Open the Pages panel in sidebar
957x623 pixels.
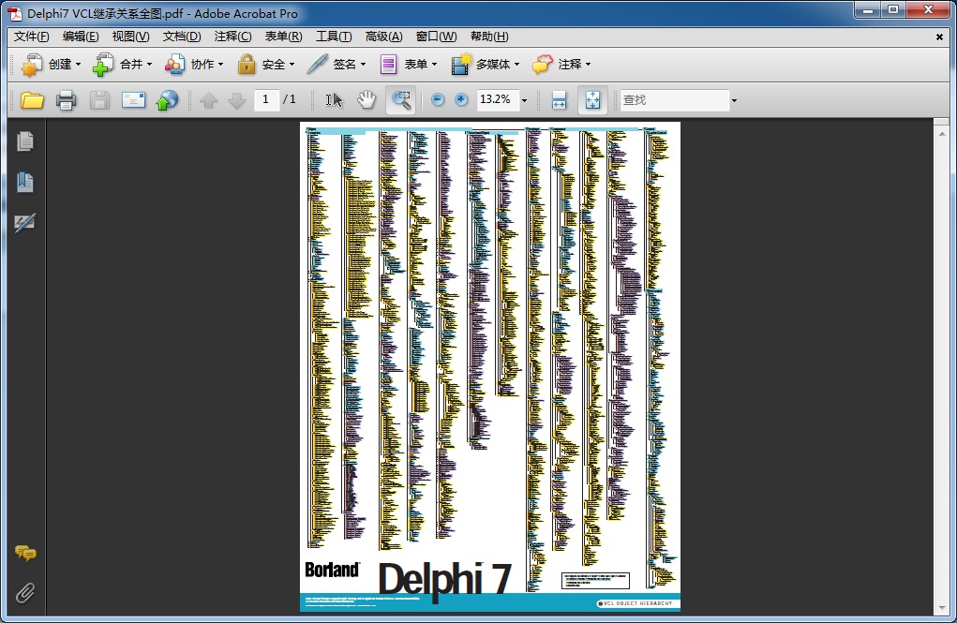[x=25, y=141]
